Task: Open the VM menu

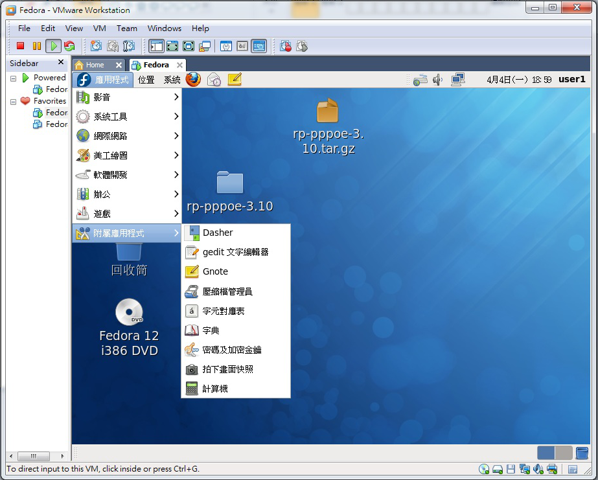Action: pos(100,29)
